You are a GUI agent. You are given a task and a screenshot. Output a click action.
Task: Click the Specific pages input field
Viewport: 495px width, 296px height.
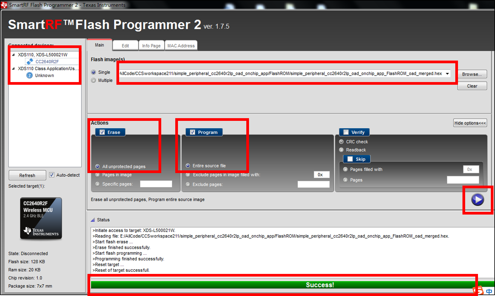pos(156,184)
